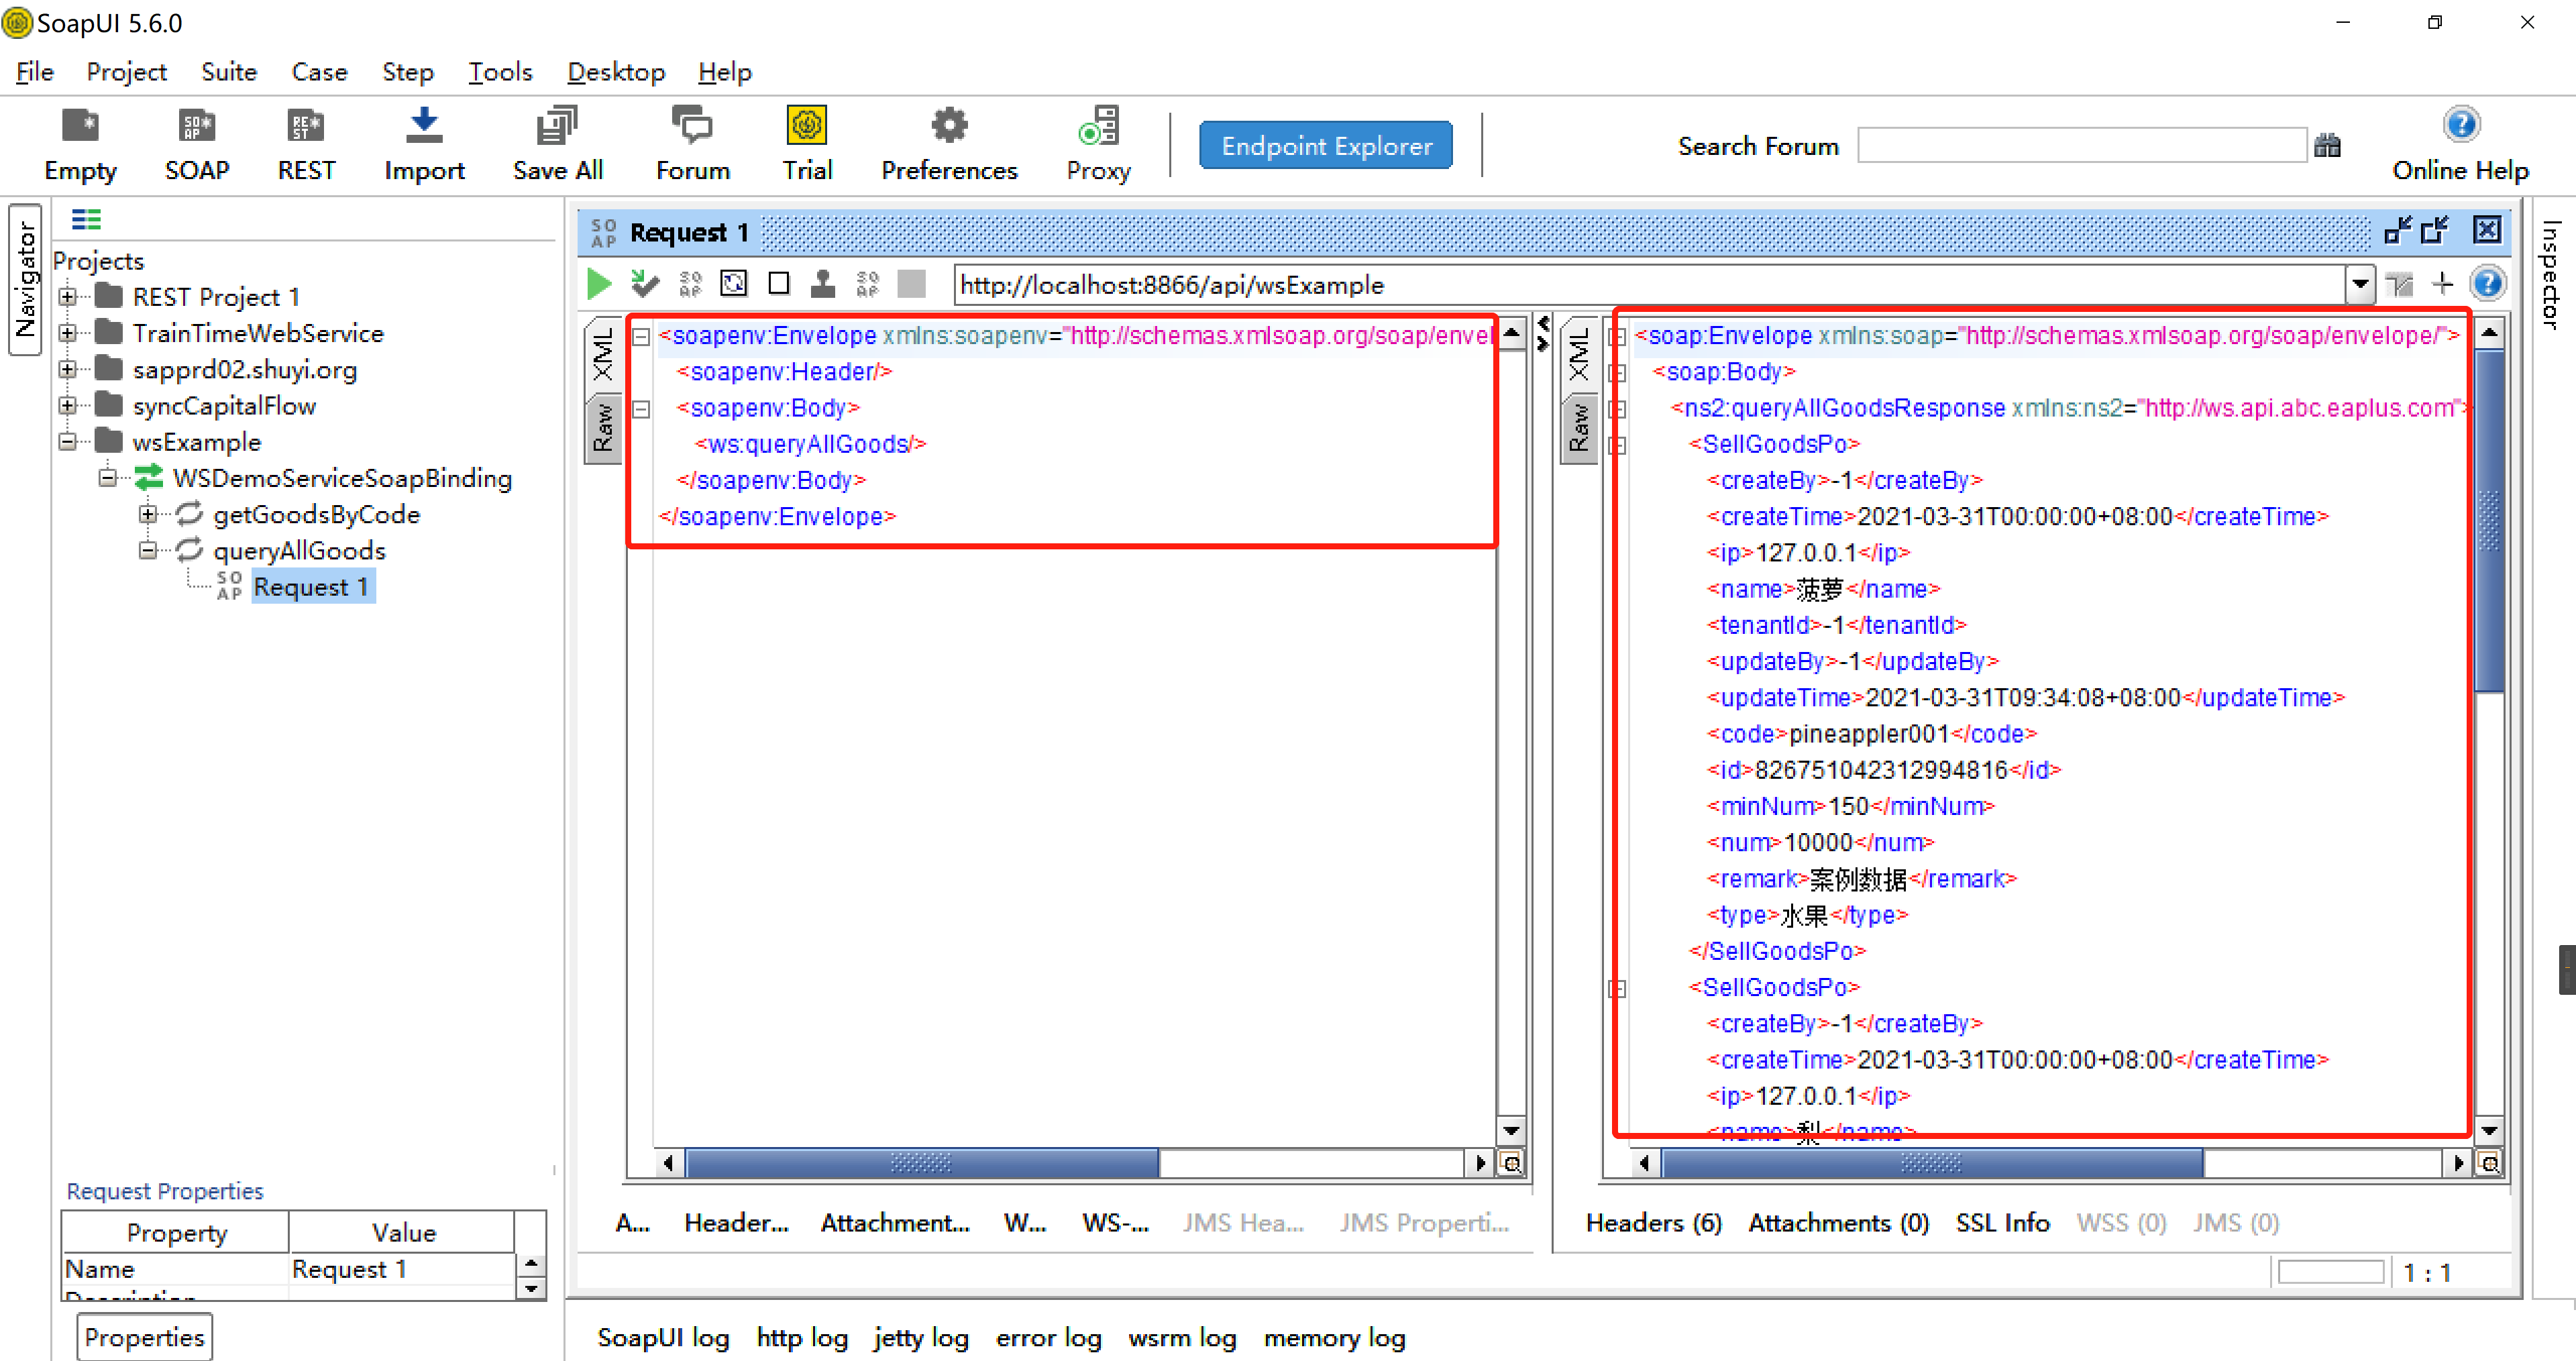
Task: Collapse the wsExample project node
Action: pos(67,442)
